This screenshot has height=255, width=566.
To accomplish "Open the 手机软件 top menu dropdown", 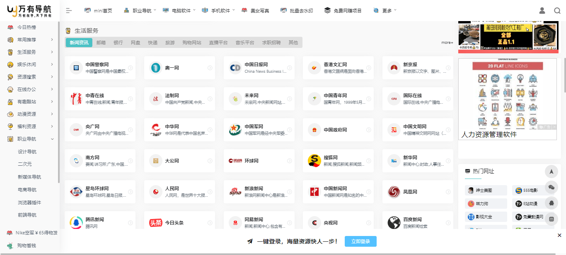I will click(x=218, y=11).
